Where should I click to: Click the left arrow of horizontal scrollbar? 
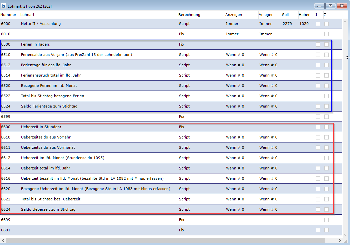click(x=3, y=240)
